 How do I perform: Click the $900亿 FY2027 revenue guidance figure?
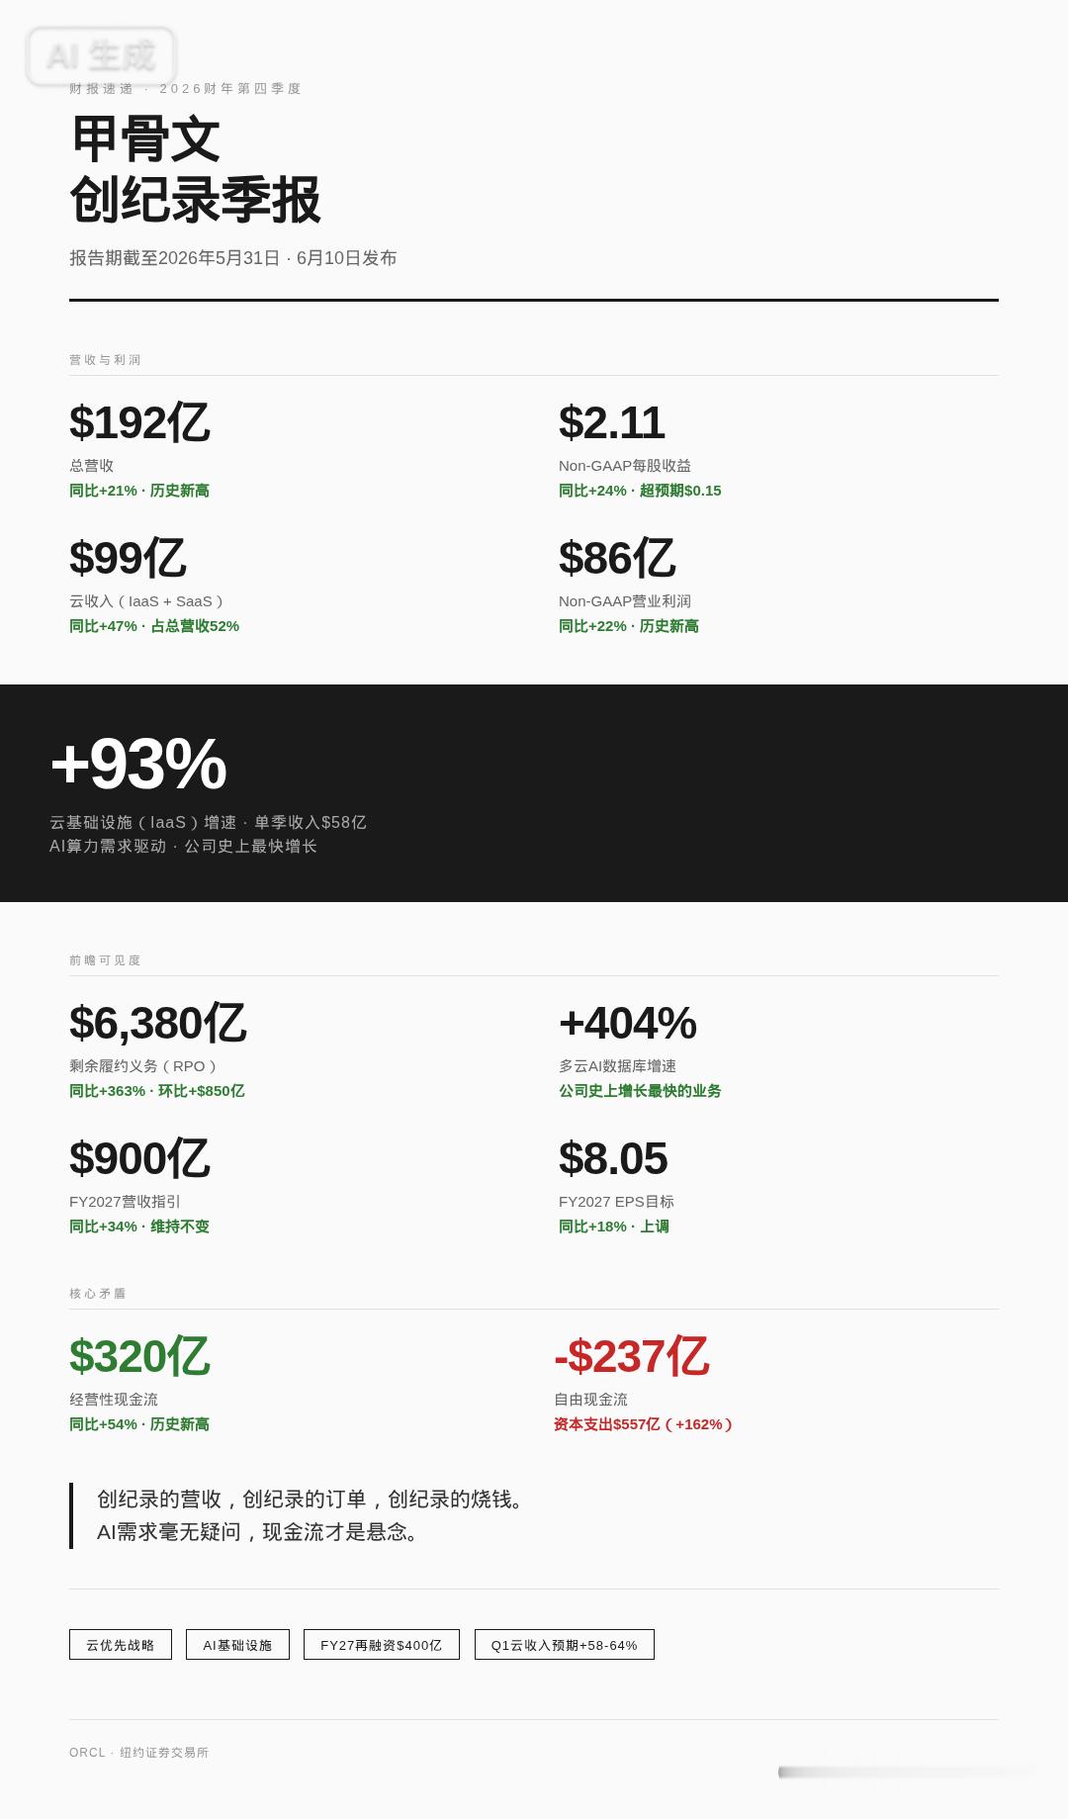[x=139, y=1158]
